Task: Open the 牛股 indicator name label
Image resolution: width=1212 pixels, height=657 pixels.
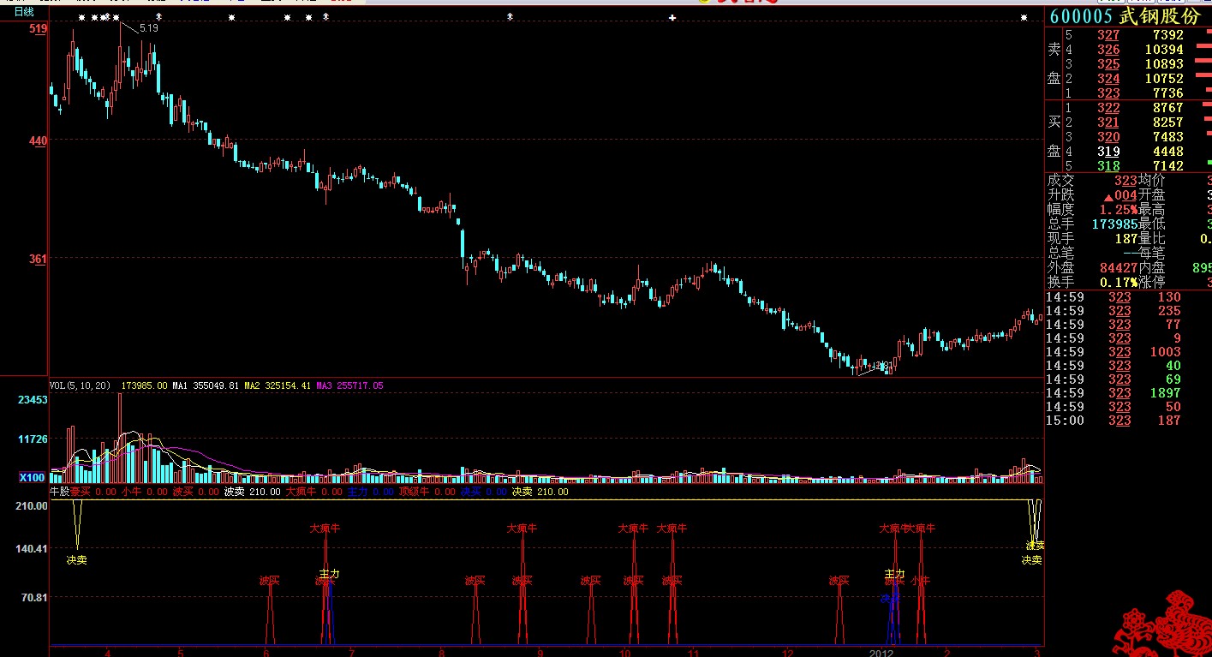Action: 59,492
